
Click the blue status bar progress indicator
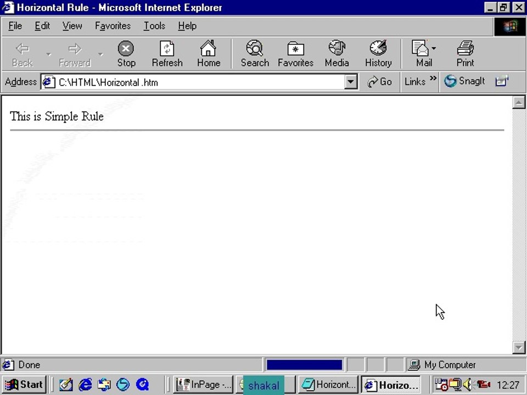click(x=304, y=365)
